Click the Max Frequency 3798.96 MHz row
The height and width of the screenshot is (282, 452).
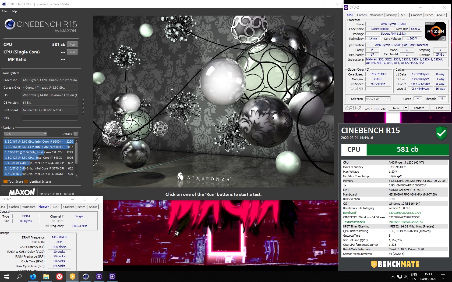click(x=395, y=167)
